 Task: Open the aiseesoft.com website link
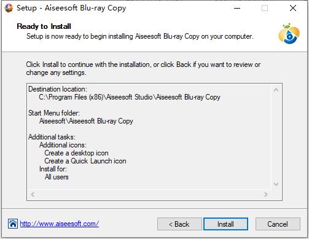[x=60, y=224]
